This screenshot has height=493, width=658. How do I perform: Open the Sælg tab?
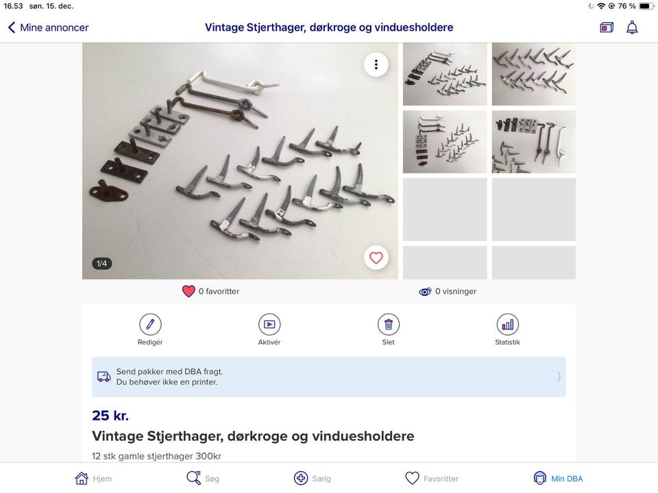(313, 479)
